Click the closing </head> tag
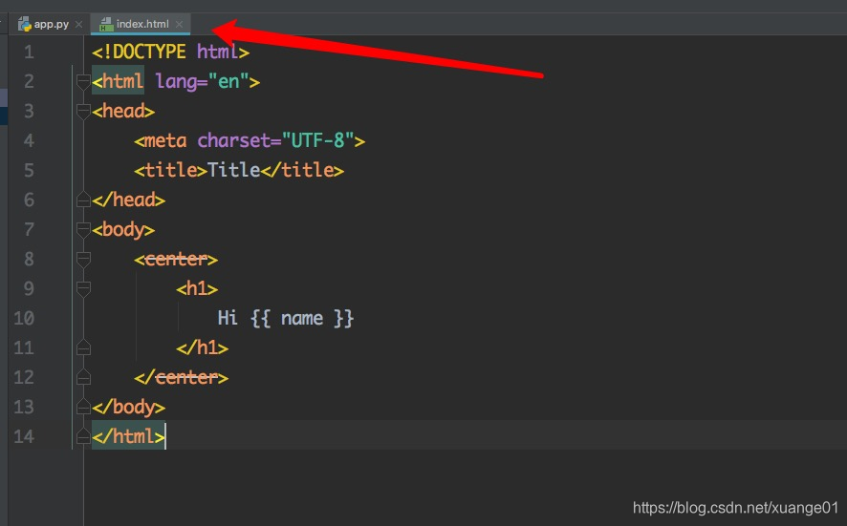Viewport: 847px width, 526px height. click(x=128, y=200)
